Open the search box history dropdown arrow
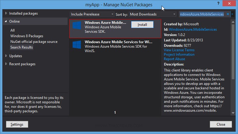The image size is (238, 134). (232, 14)
